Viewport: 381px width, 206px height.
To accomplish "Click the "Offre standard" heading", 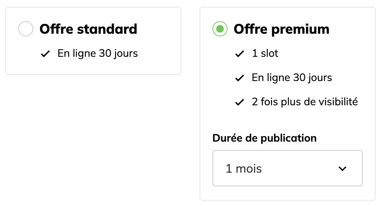I will point(88,29).
